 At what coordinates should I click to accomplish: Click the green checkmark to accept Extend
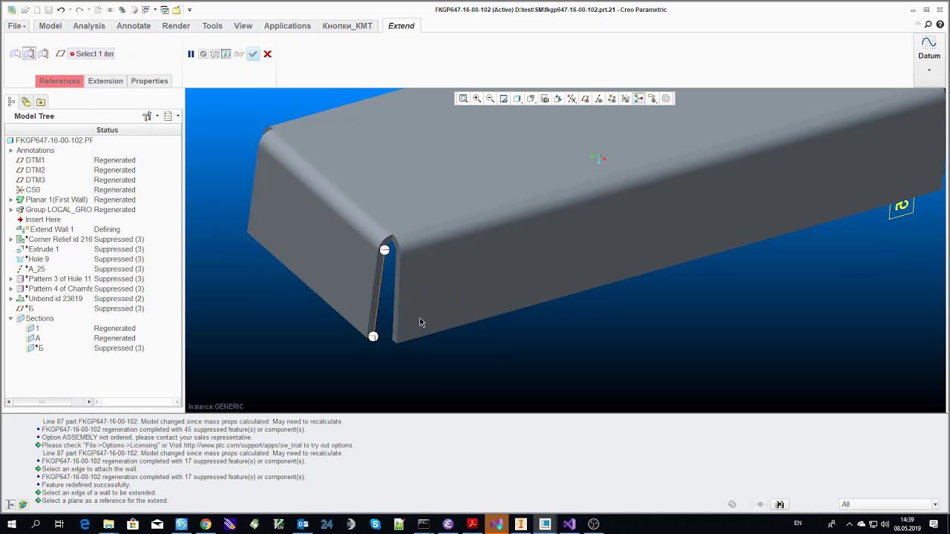(x=253, y=54)
